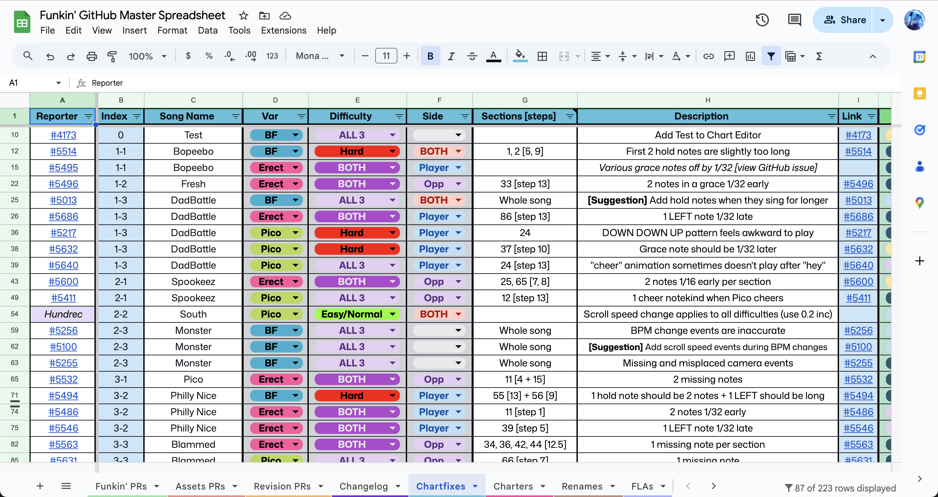Click the insert chart icon

[750, 56]
